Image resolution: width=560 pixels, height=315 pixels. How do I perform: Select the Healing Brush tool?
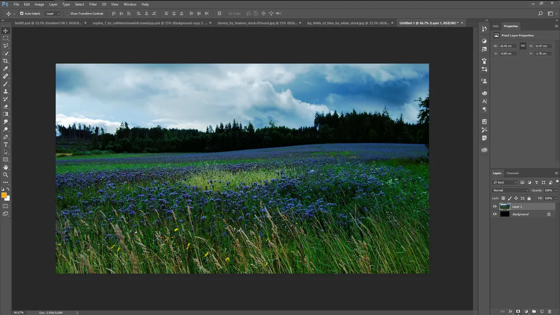click(6, 76)
